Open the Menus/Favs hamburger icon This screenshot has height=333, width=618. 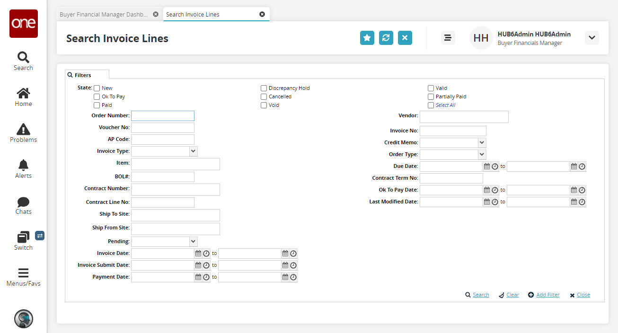click(23, 273)
